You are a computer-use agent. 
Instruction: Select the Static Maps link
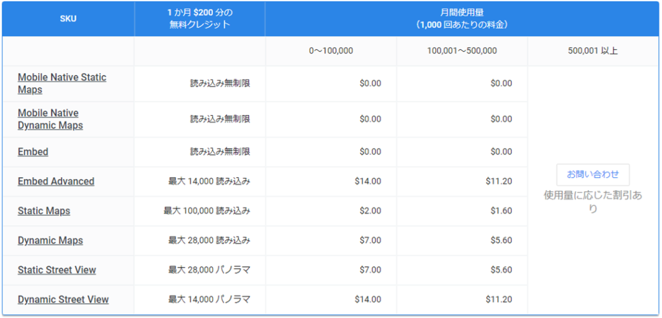pos(44,211)
